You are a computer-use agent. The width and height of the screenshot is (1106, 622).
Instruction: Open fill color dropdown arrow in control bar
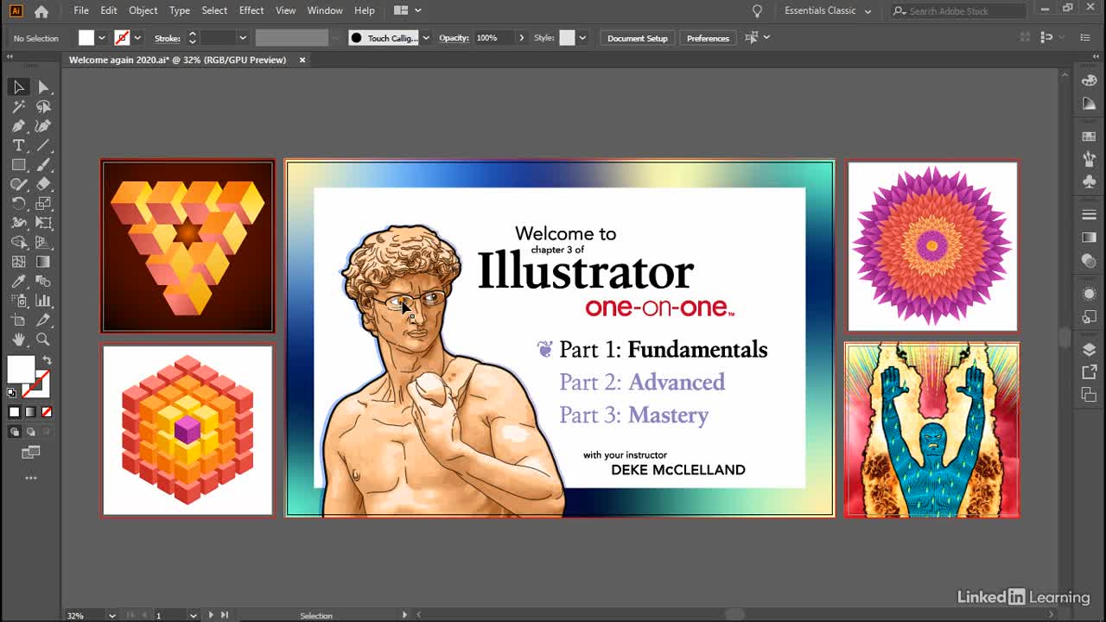(x=101, y=38)
